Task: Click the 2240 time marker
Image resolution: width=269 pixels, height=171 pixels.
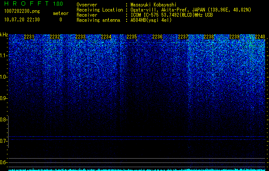Action: (x=260, y=37)
